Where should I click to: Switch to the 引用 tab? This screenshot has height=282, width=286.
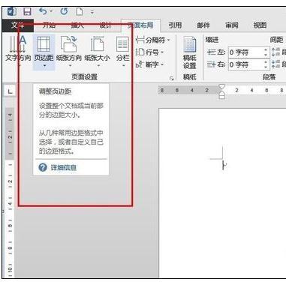(175, 25)
